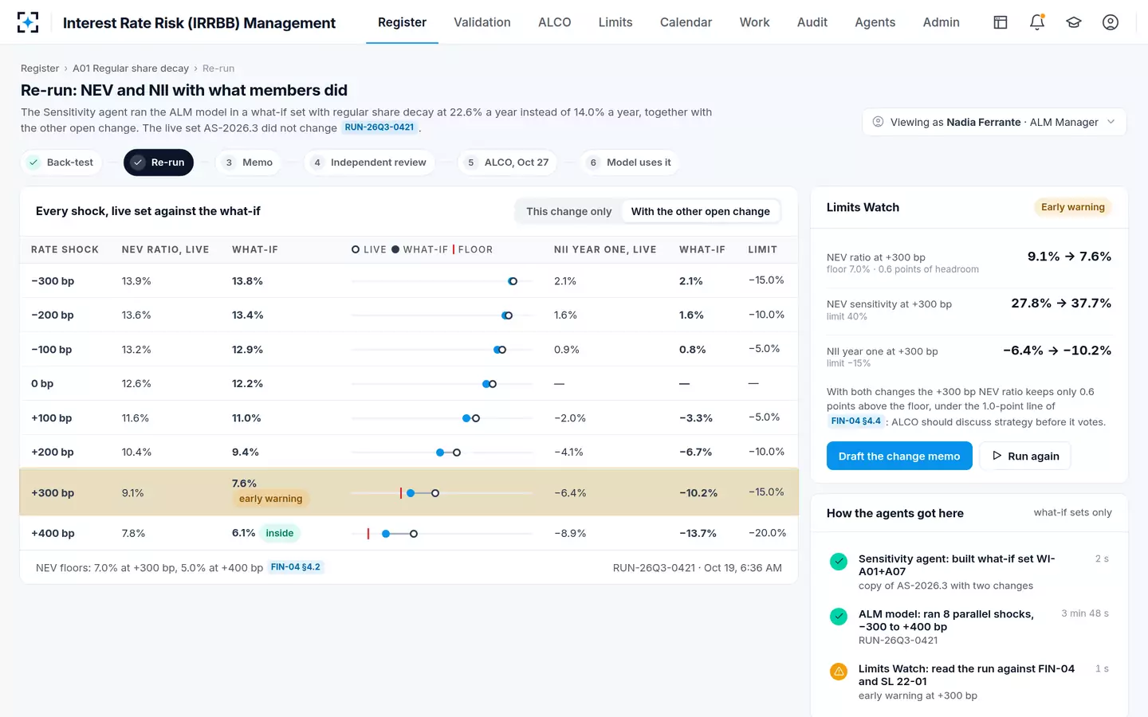Click the person icon beside Viewing as

point(878,122)
